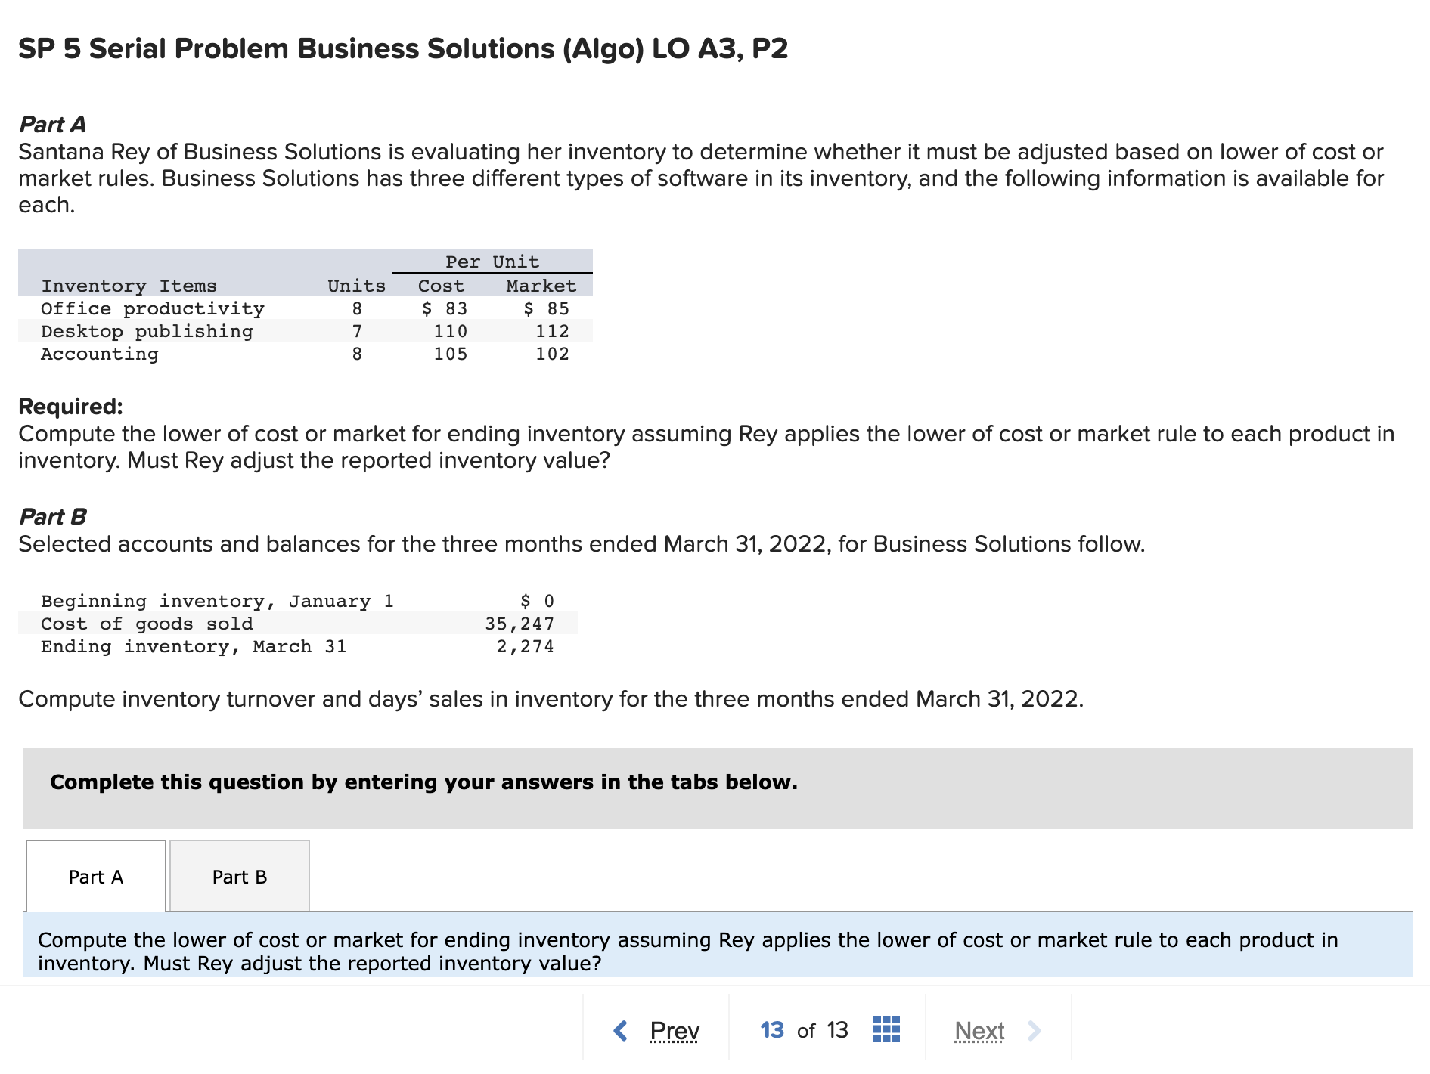Click the Cost of goods sold value 35,247
The image size is (1430, 1074).
coord(520,623)
